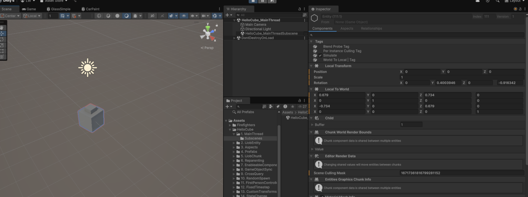Screen dimensions: 528x197
Task: Click the global search magnifier icon
Action: click(x=498, y=1)
